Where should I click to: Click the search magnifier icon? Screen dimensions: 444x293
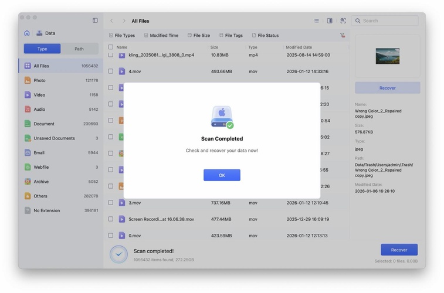358,21
